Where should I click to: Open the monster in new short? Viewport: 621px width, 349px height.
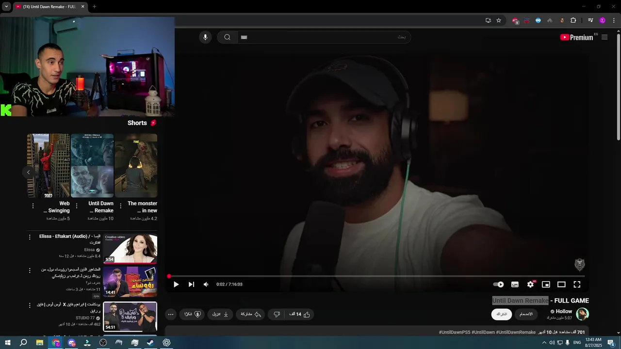(136, 165)
